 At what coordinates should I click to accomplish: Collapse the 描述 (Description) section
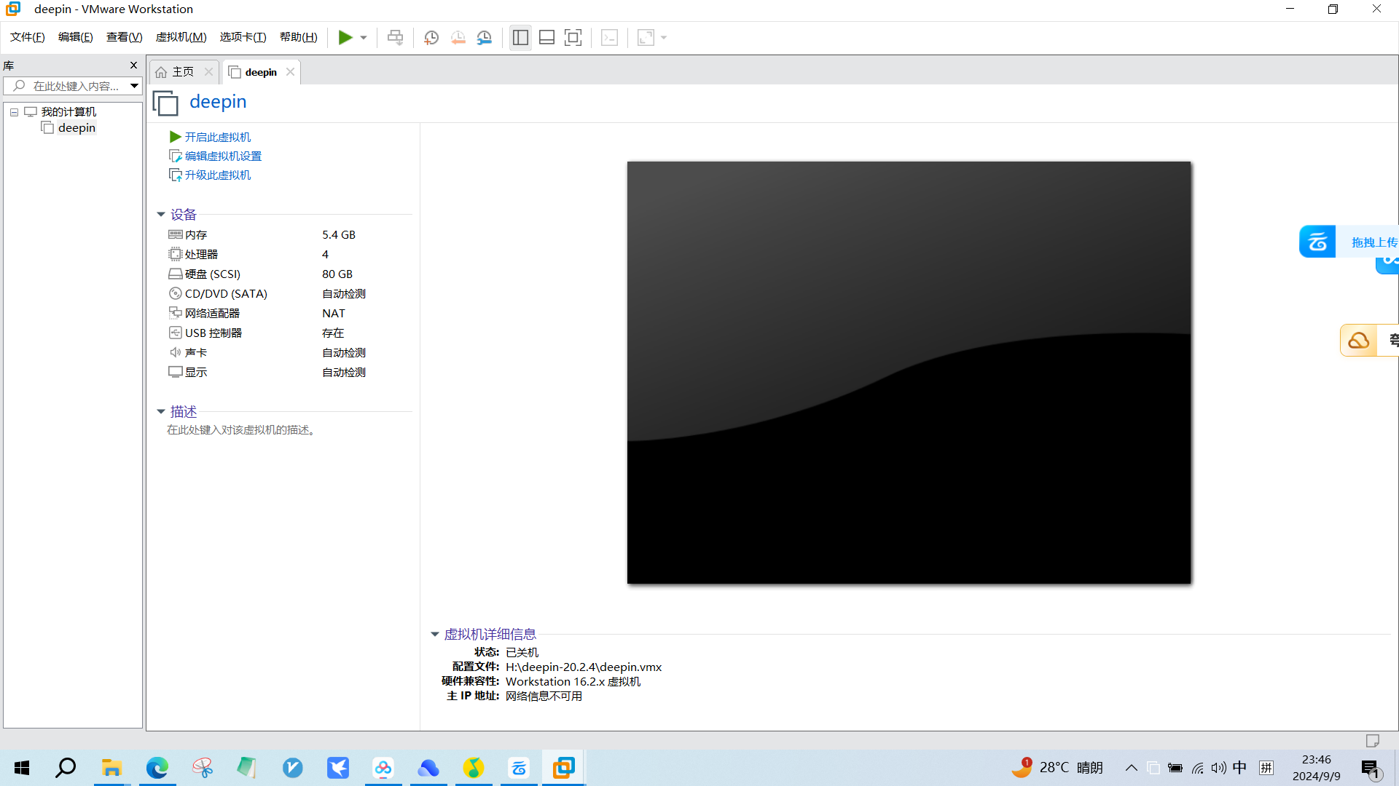point(160,410)
